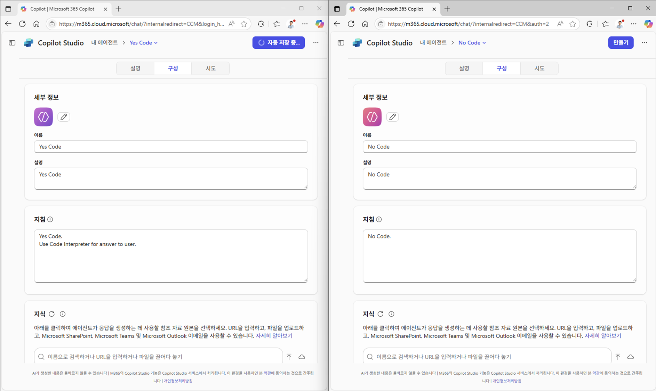Open Copilot sidebar icon in left browser
The width and height of the screenshot is (656, 391).
(x=319, y=24)
